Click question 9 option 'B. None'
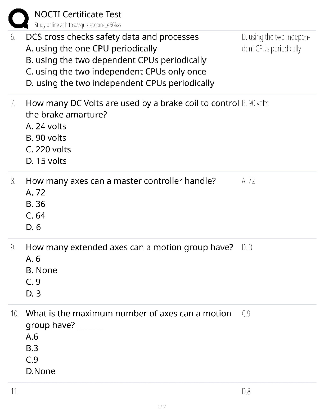Viewport: 324px width, 420px height. (42, 270)
